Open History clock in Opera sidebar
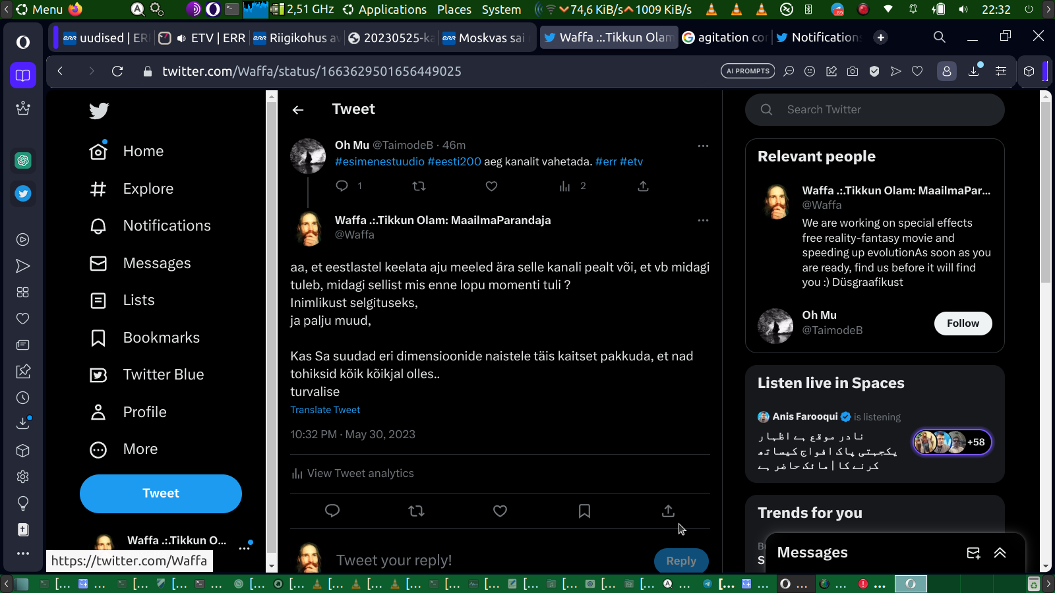 click(23, 398)
